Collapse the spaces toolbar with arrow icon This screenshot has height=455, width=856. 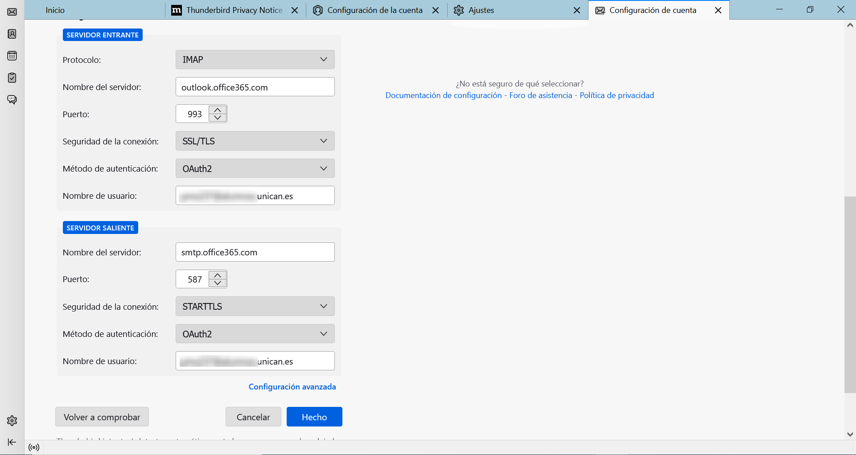tap(12, 442)
